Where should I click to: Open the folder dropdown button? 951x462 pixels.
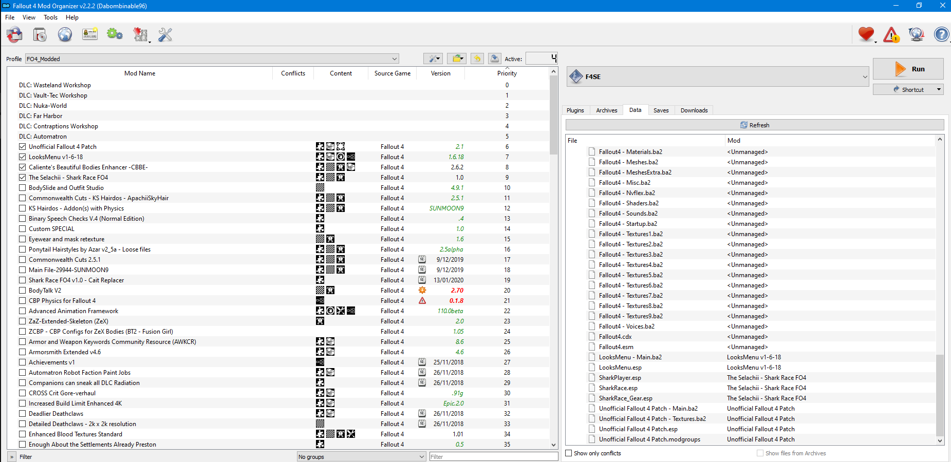point(457,59)
